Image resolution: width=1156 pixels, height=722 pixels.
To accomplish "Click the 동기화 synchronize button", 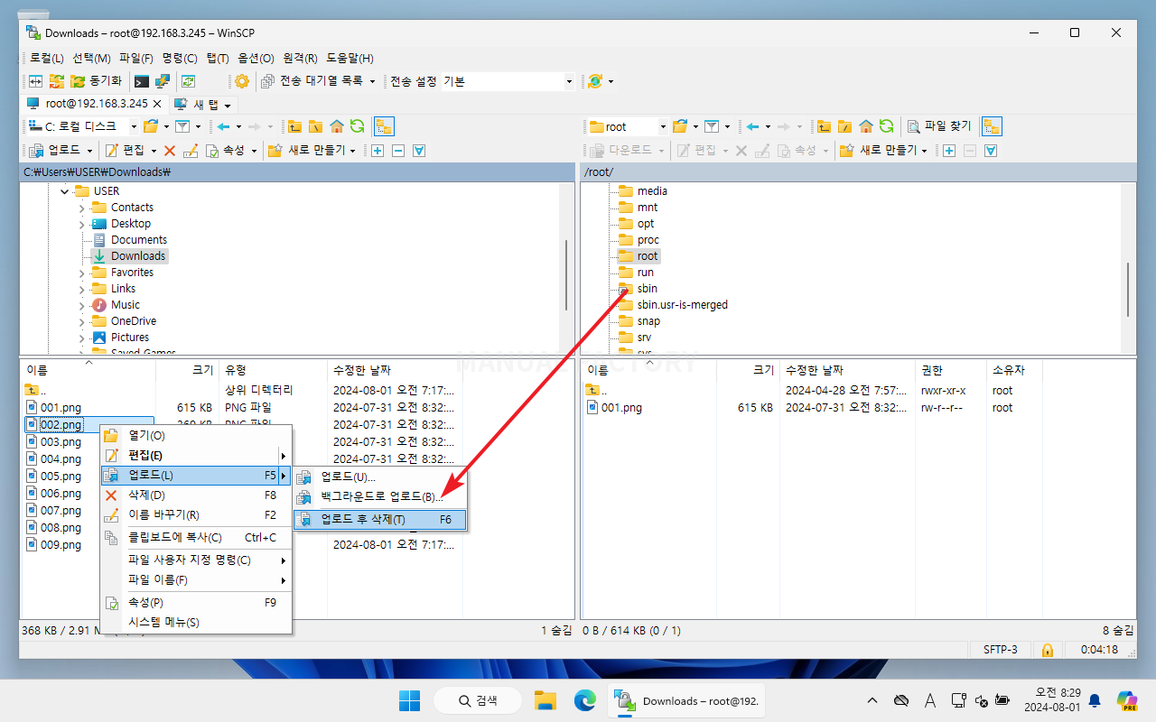I will point(95,81).
